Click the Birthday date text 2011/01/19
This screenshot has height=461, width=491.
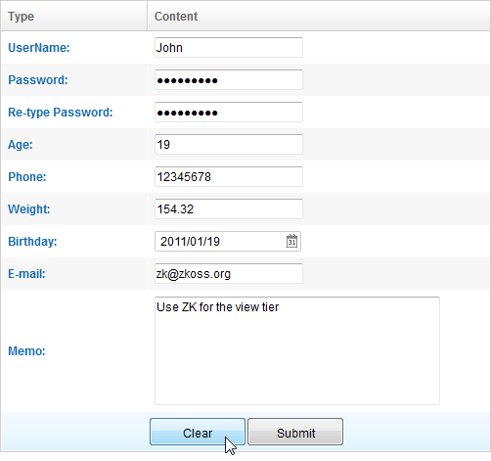point(190,242)
